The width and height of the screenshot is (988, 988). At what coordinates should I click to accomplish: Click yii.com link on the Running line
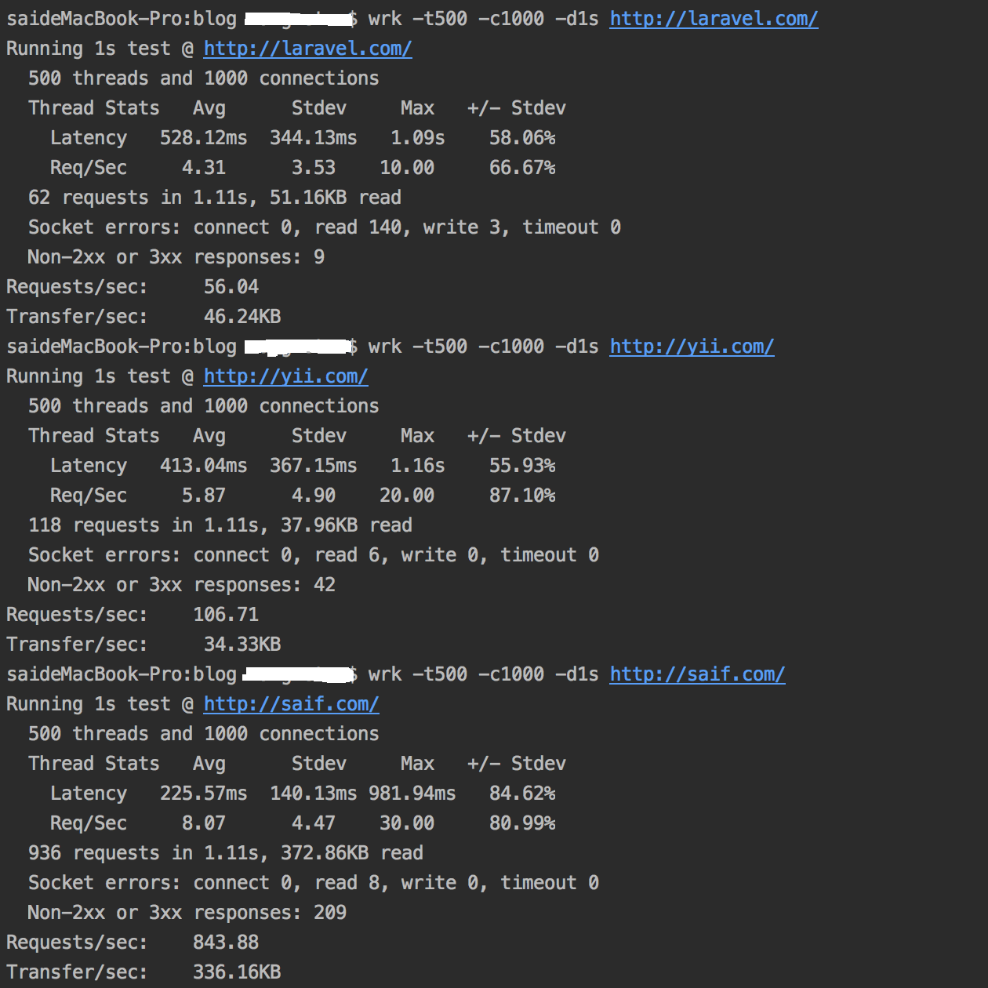click(285, 376)
